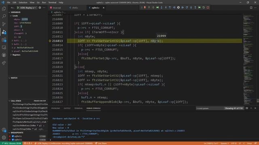Close the bottom panel
The image size is (259, 145).
pos(255,108)
